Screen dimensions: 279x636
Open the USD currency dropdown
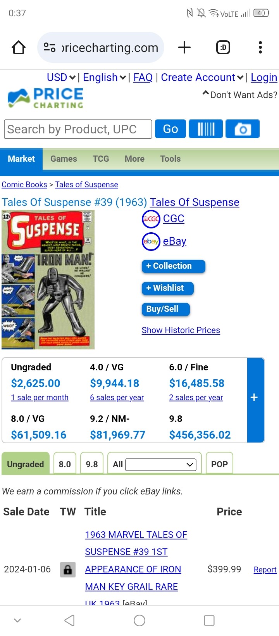pos(61,78)
